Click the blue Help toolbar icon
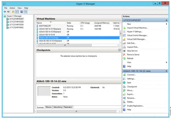 click(x=22, y=12)
